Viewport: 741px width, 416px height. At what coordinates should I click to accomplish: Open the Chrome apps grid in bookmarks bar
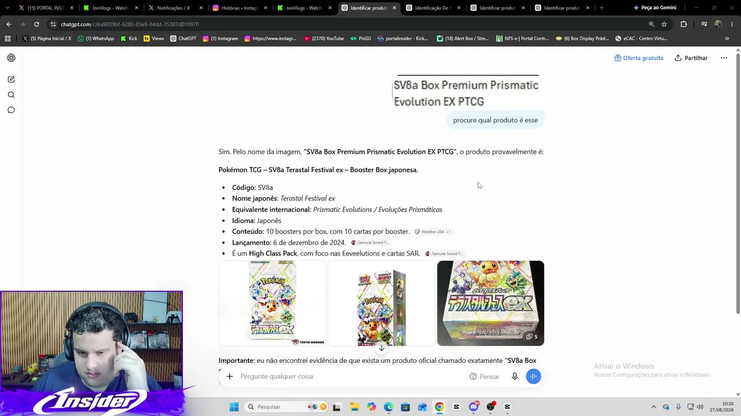coord(8,38)
